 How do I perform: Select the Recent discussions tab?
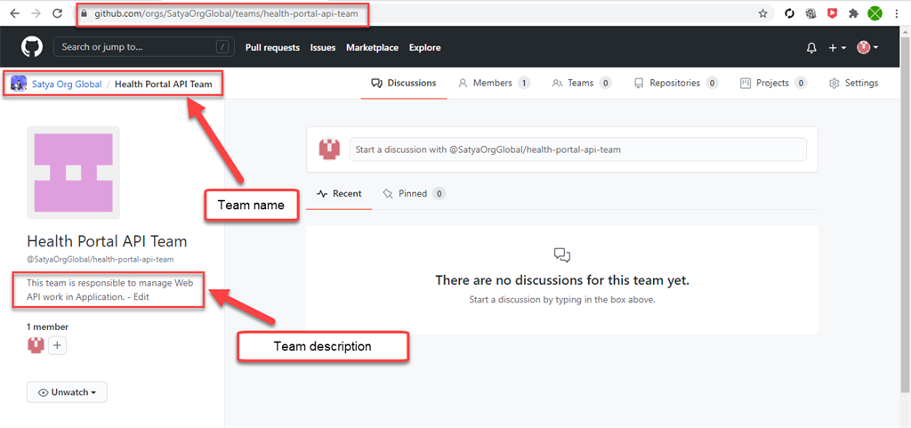point(339,194)
